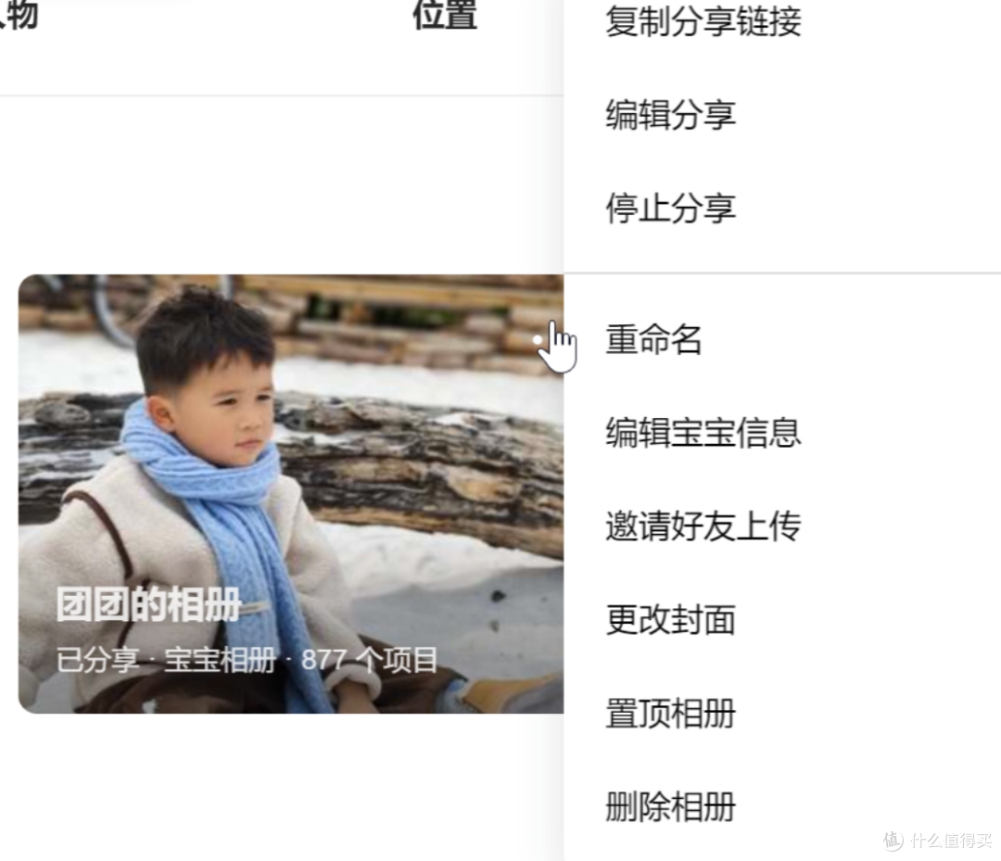Open 编辑宝宝信息 from the menu
The width and height of the screenshot is (1001, 861).
(703, 432)
